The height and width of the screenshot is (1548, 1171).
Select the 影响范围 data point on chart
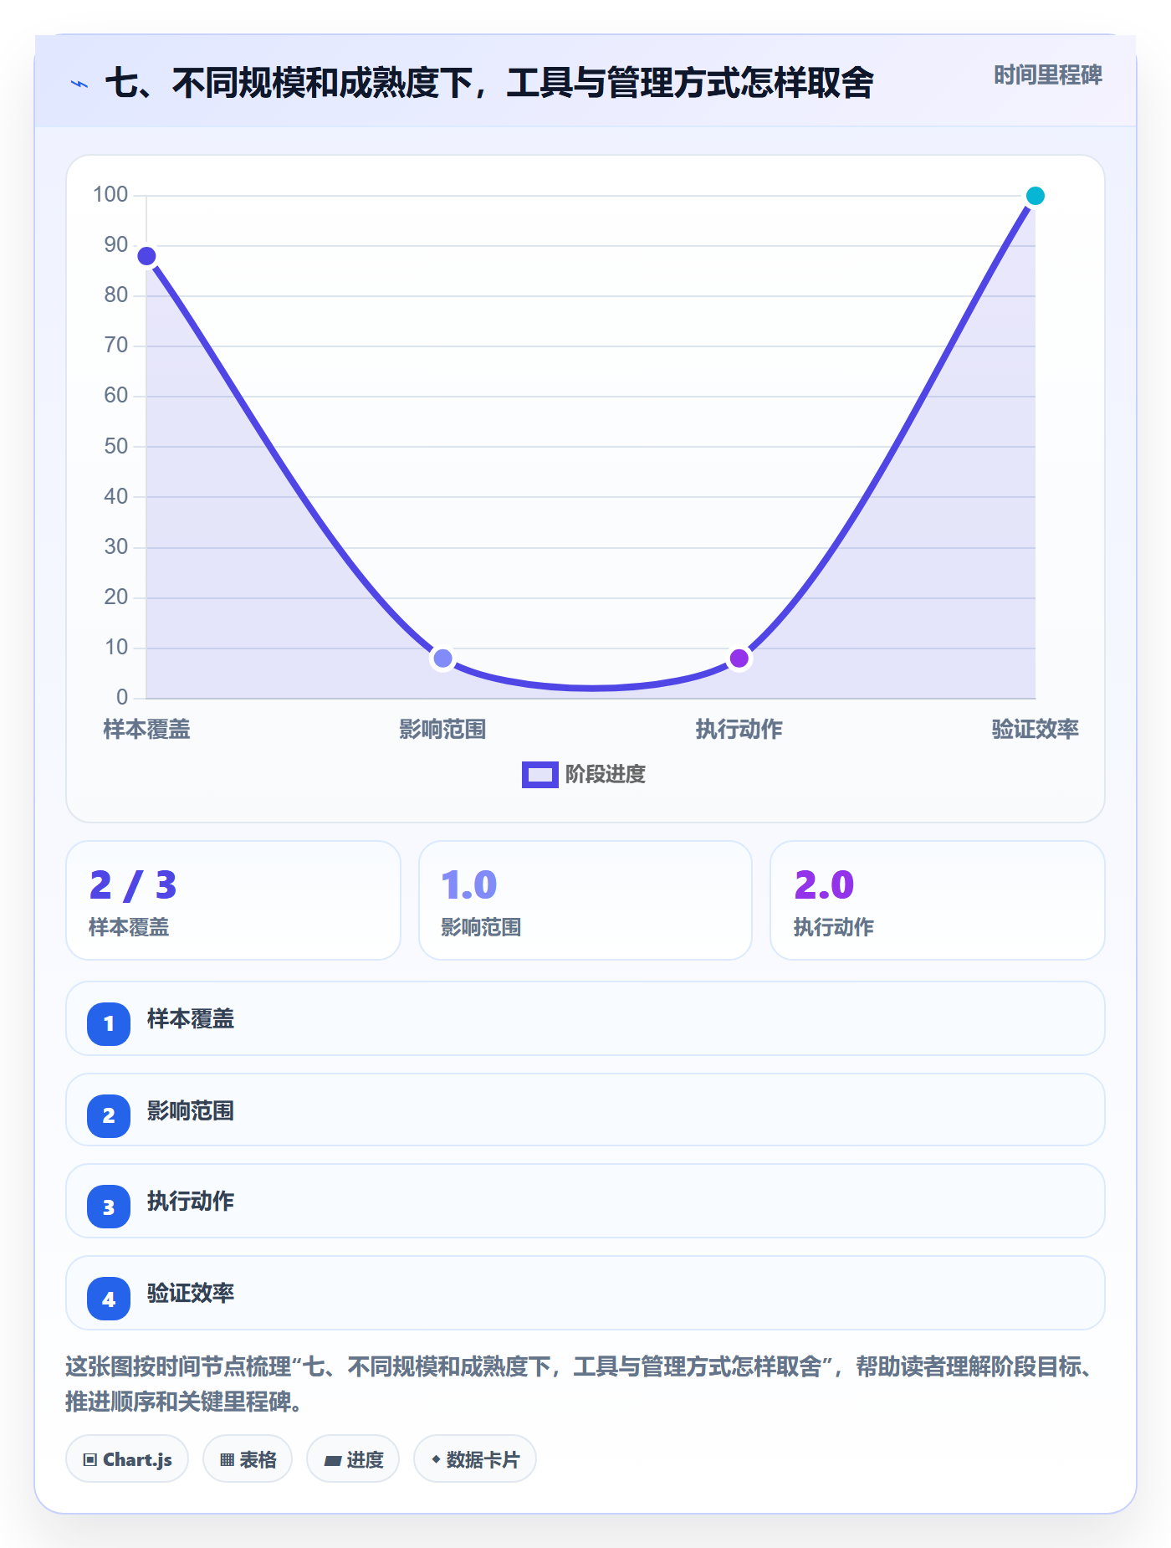click(442, 659)
